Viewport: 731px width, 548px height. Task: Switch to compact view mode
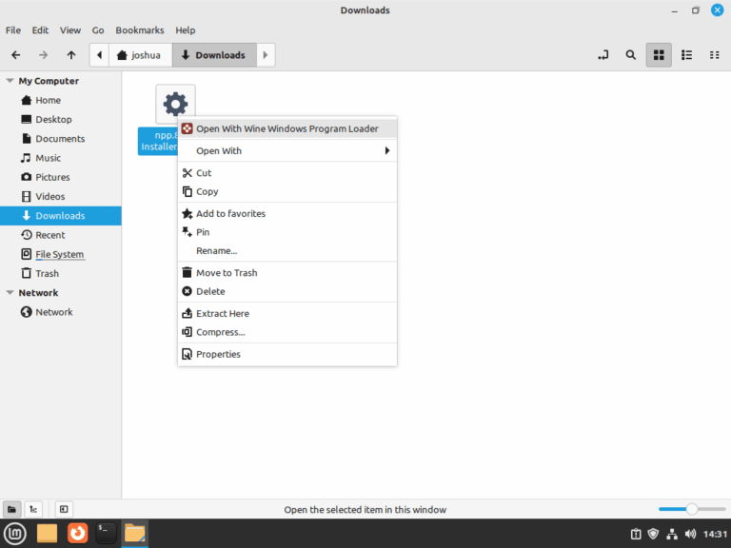[714, 55]
